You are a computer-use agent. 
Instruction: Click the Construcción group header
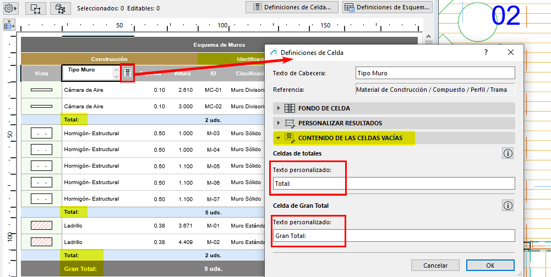110,59
